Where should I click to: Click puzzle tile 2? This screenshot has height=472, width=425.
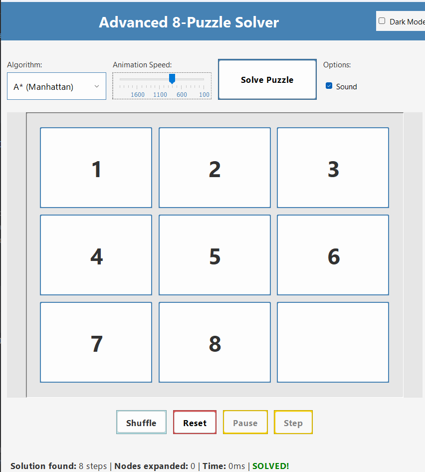click(x=214, y=168)
